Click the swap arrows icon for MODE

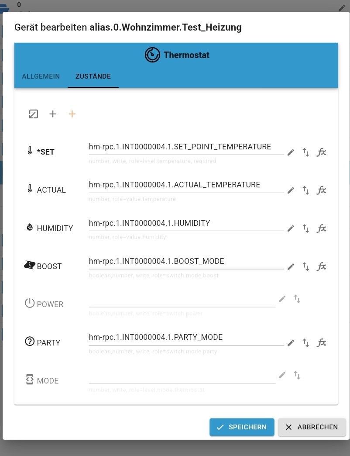pyautogui.click(x=297, y=375)
